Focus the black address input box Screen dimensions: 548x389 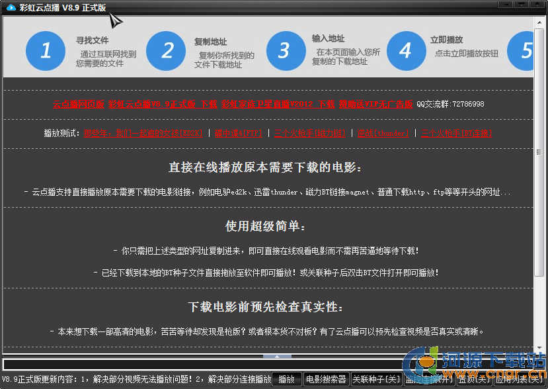click(269, 365)
